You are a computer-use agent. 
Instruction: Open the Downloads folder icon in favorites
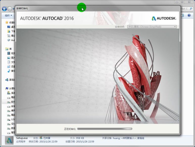point(9,31)
